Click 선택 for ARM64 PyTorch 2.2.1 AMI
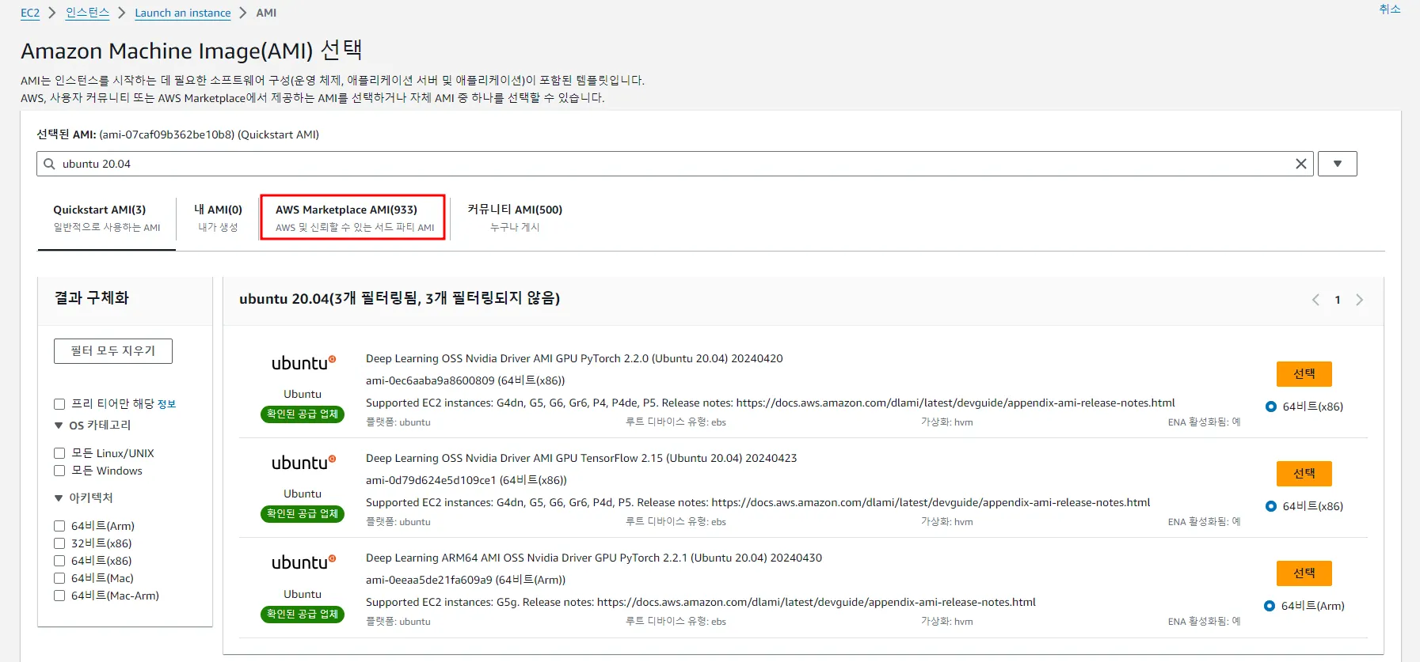Image resolution: width=1420 pixels, height=662 pixels. coord(1304,573)
